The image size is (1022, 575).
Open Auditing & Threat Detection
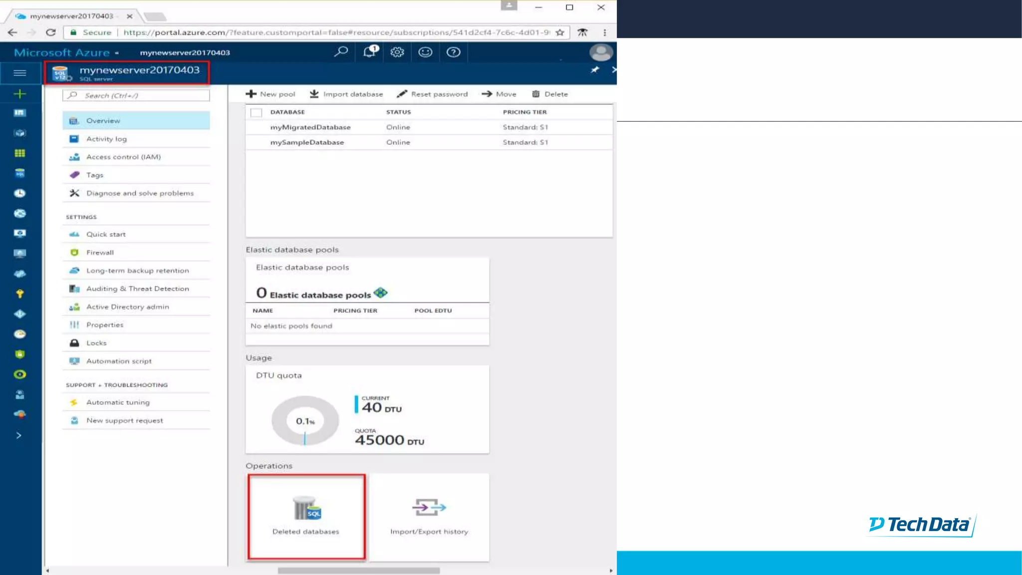pyautogui.click(x=136, y=288)
